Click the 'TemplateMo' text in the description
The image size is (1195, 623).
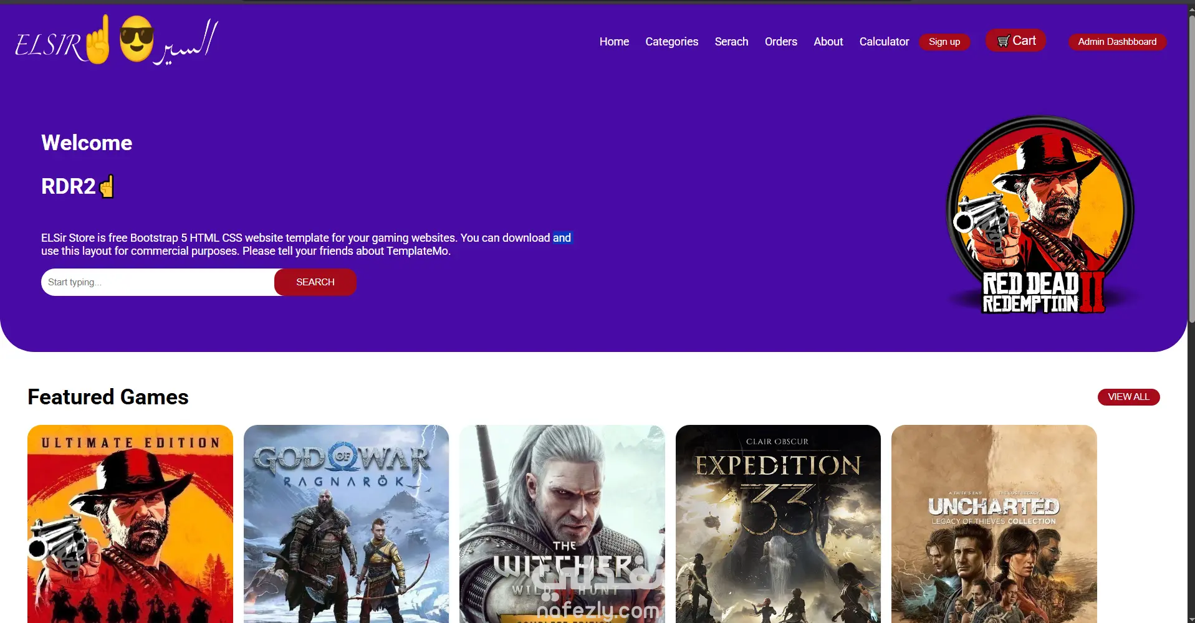[417, 251]
